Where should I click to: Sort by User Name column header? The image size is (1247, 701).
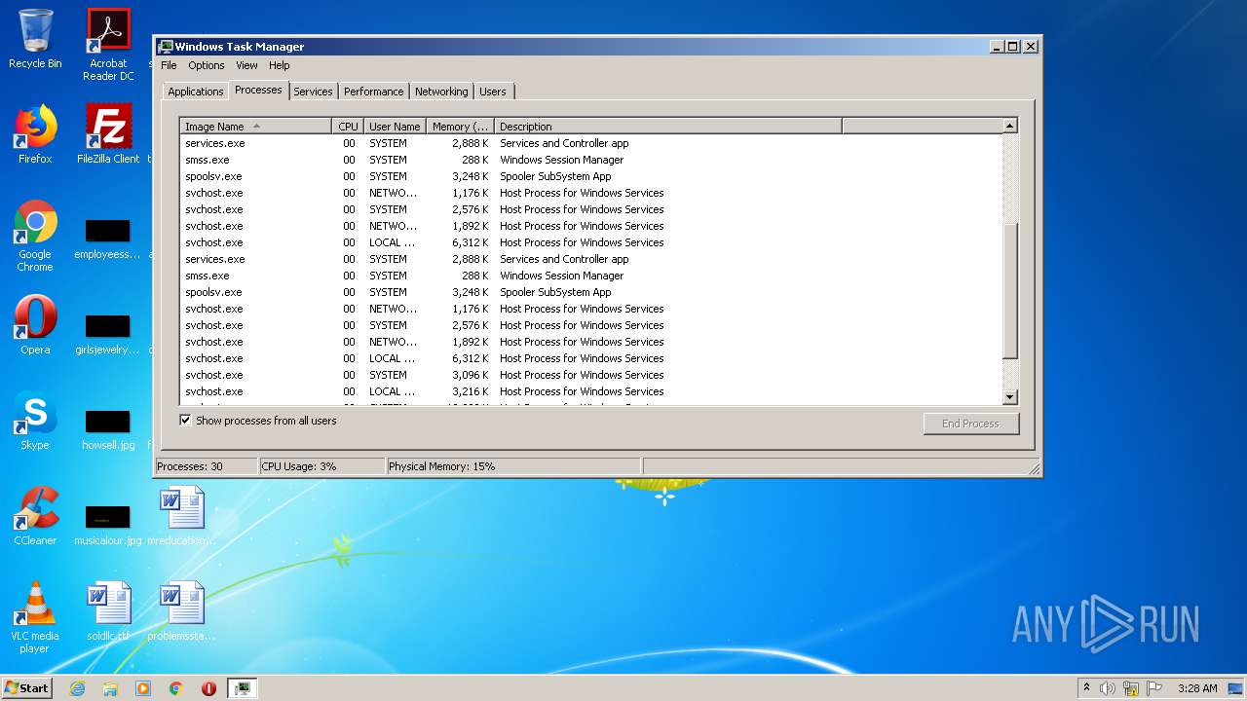coord(395,127)
